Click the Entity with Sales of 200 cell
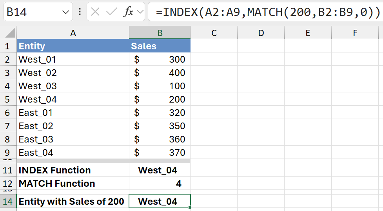 (x=73, y=202)
